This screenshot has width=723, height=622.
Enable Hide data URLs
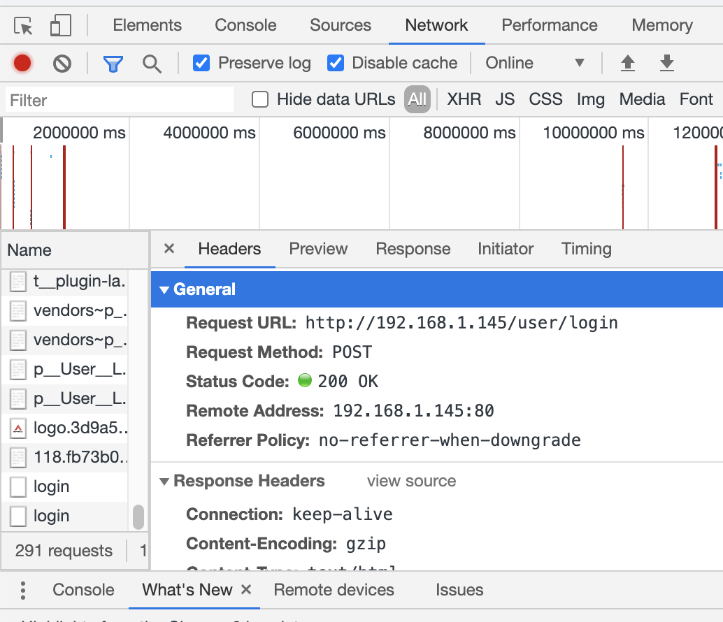click(259, 99)
